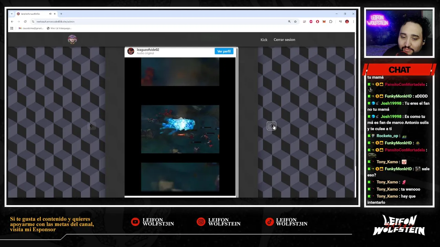Click the media control icon in the toolbar
Viewport: 440px width, 247px height.
(340, 22)
